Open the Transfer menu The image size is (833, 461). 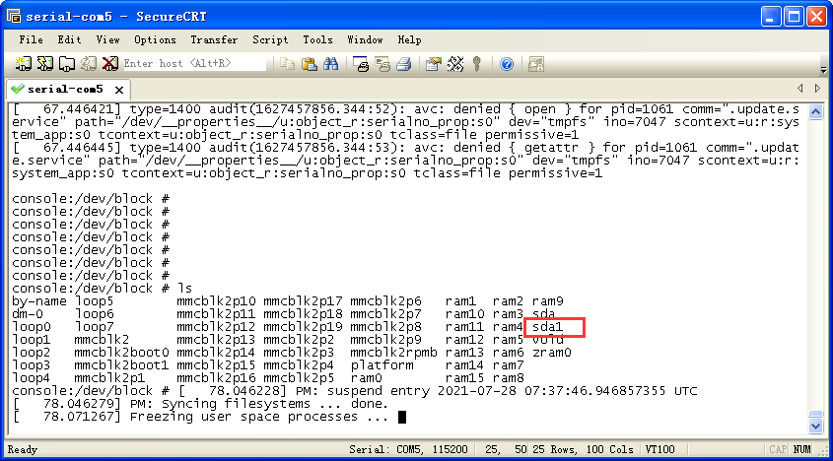214,40
